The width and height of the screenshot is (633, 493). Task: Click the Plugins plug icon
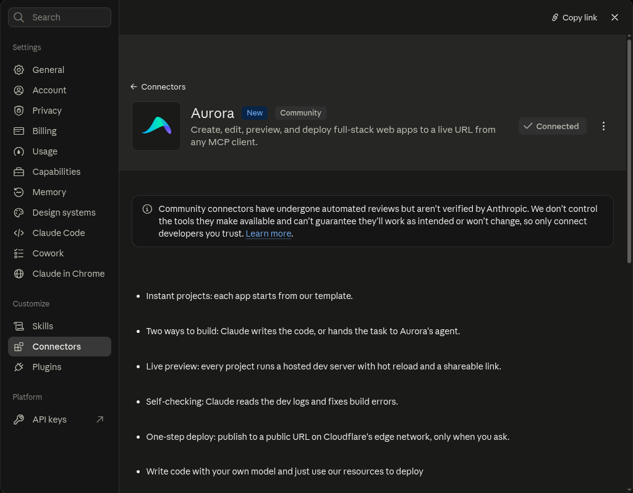coord(19,367)
